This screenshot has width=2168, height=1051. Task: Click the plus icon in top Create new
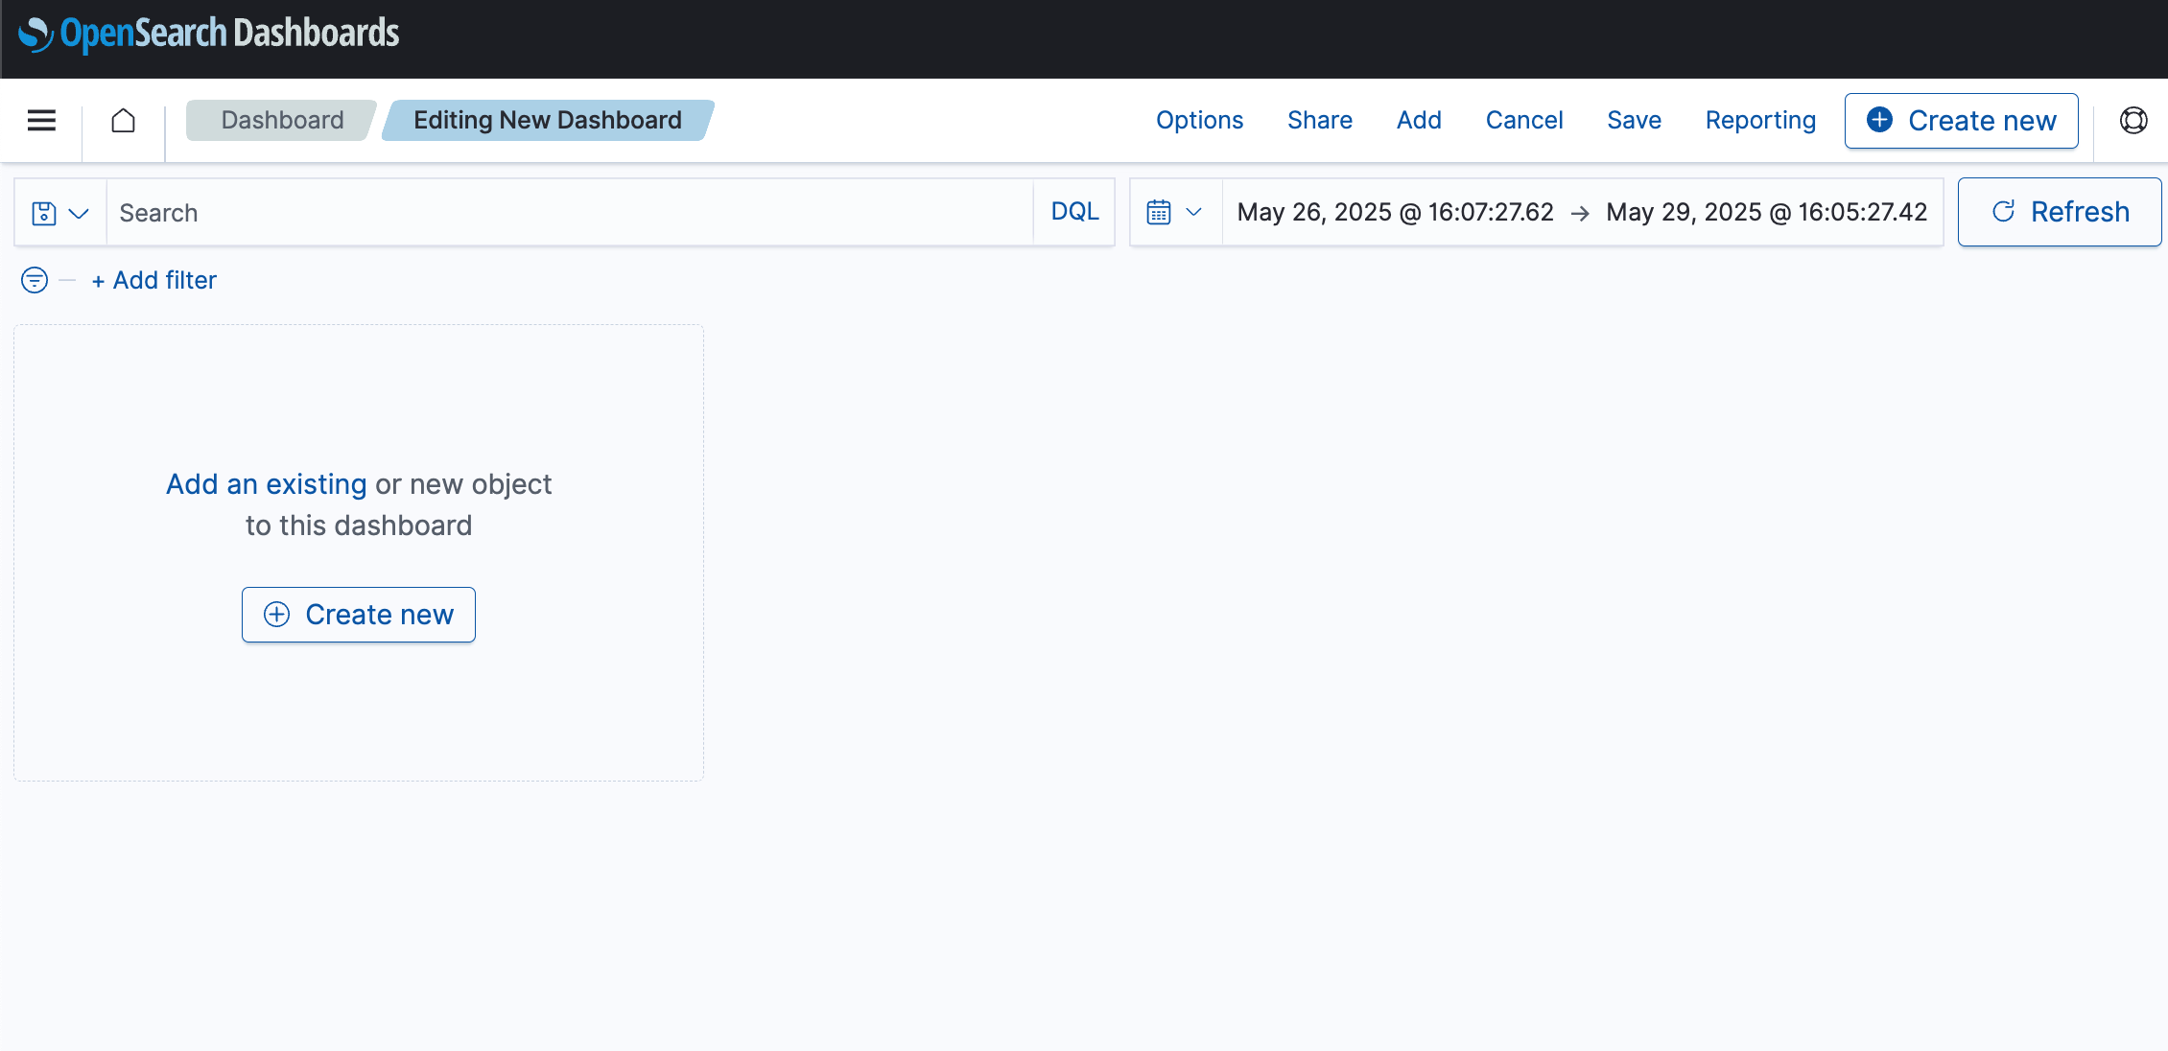(x=1879, y=120)
